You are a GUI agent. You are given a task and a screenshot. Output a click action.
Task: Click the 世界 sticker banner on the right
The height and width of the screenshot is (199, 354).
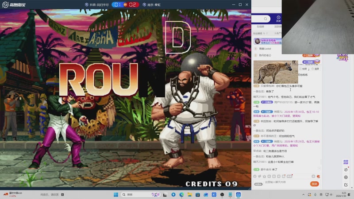coord(342,57)
